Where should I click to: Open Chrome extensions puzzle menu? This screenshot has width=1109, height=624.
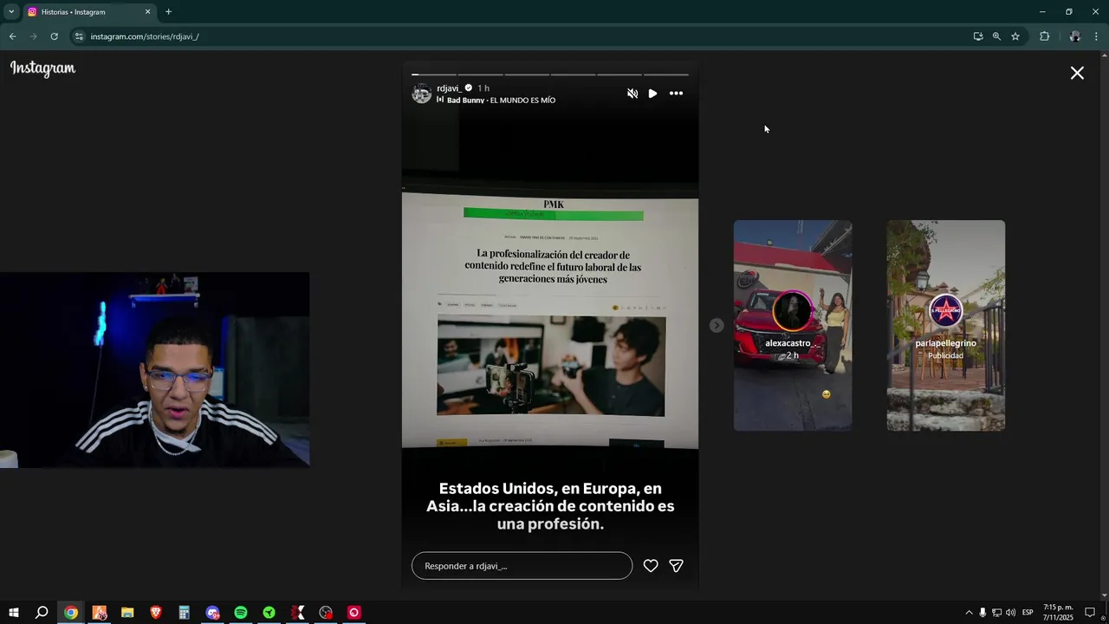[1044, 36]
